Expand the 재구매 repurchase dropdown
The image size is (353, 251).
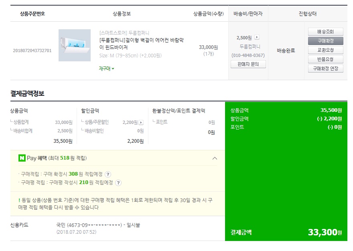(106, 69)
